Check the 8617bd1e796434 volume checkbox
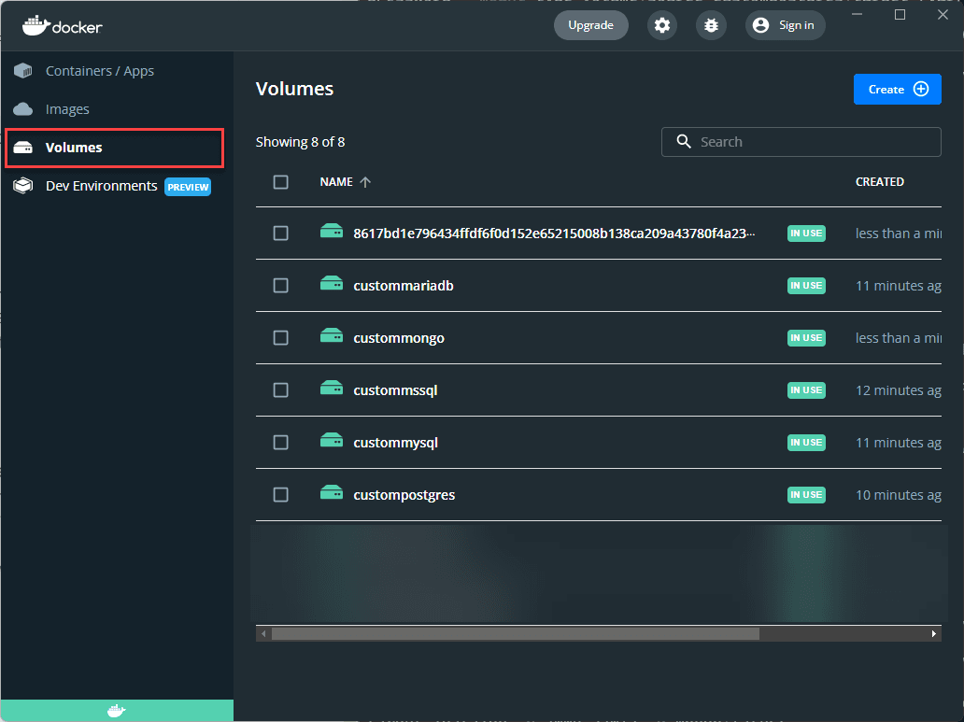Viewport: 964px width, 722px height. (281, 234)
